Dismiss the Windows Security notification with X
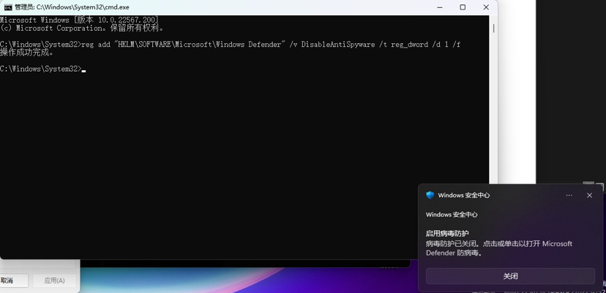This screenshot has height=293, width=606. pos(589,195)
